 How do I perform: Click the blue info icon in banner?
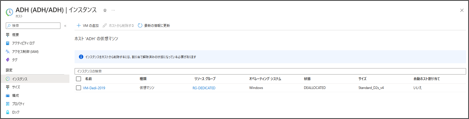(x=81, y=57)
